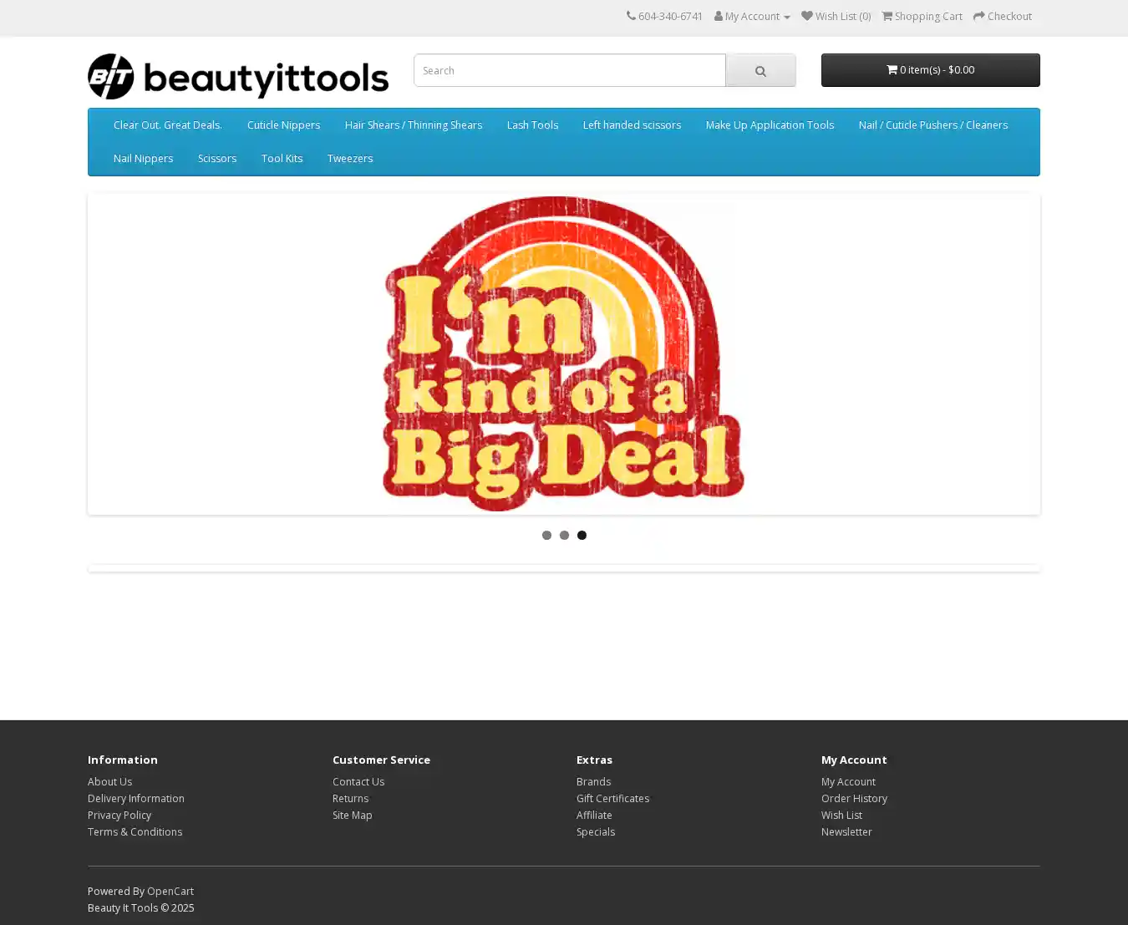Screen dimensions: 1128x925
Task: Click the Checkout arrow icon
Action: [979, 16]
